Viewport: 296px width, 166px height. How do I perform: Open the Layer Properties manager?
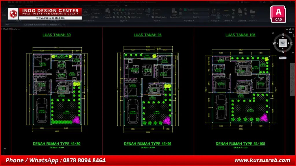pyautogui.click(x=108, y=13)
